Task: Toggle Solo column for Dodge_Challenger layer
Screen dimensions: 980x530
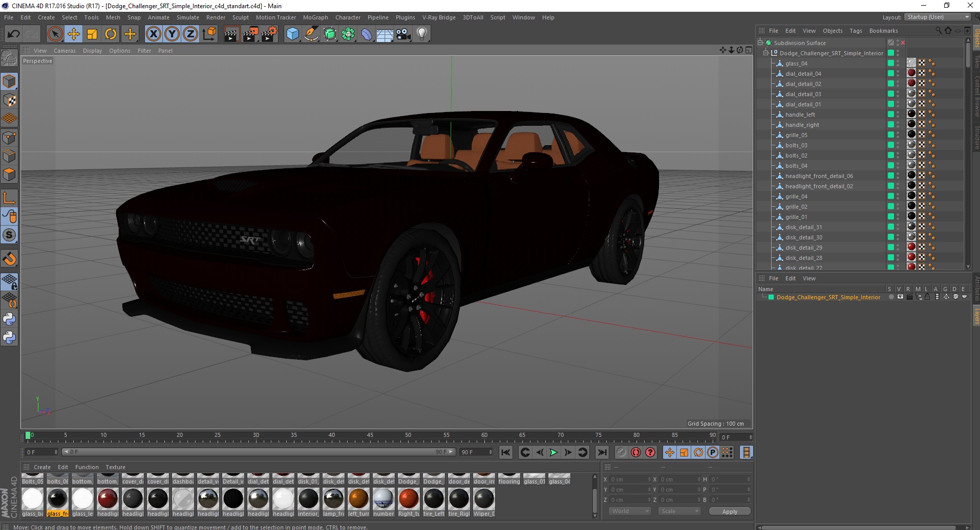Action: tap(891, 297)
